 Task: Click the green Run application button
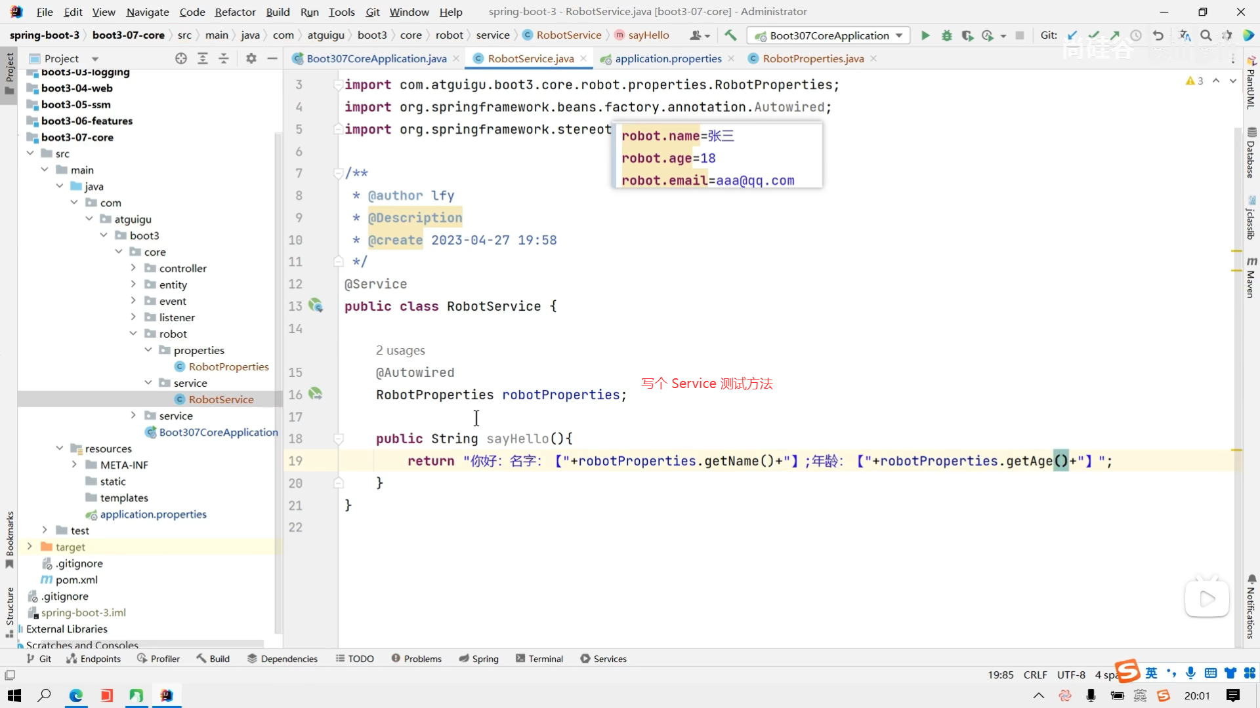coord(925,35)
